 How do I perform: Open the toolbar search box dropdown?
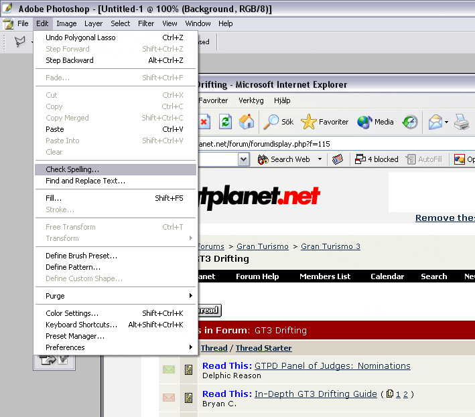(244, 159)
